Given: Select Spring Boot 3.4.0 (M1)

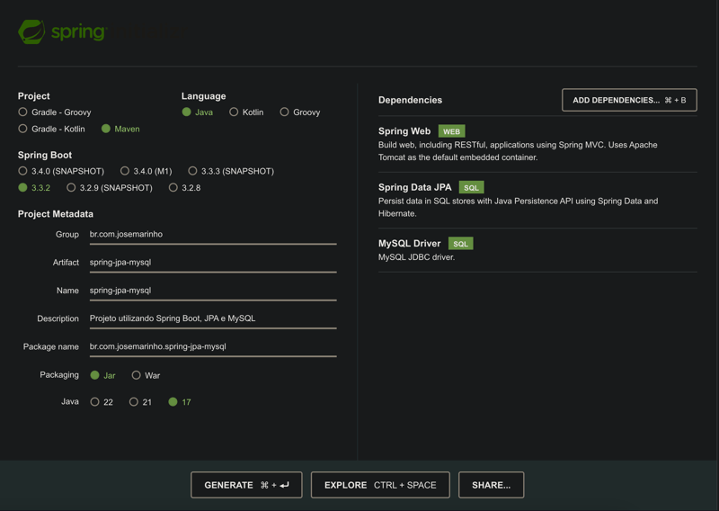Looking at the screenshot, I should (x=146, y=171).
